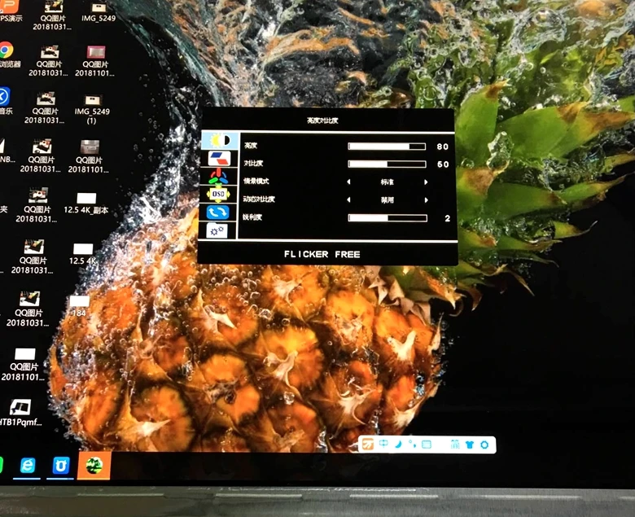Open the IME toolbox gear icon
Viewport: 635px width, 517px height.
484,445
